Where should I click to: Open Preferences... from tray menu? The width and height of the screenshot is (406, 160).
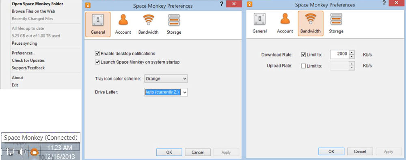point(24,53)
